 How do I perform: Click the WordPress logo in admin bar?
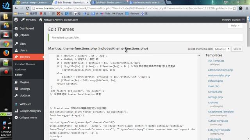click(x=16, y=20)
